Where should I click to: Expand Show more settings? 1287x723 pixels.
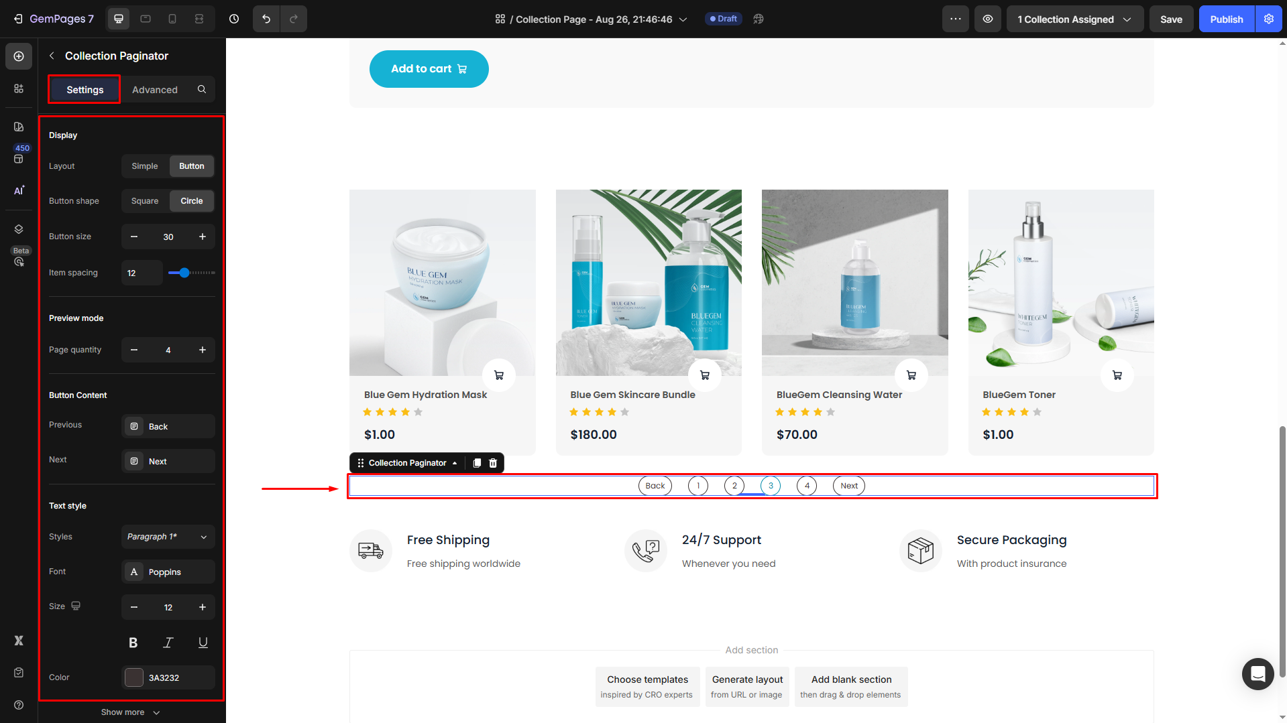pos(131,712)
